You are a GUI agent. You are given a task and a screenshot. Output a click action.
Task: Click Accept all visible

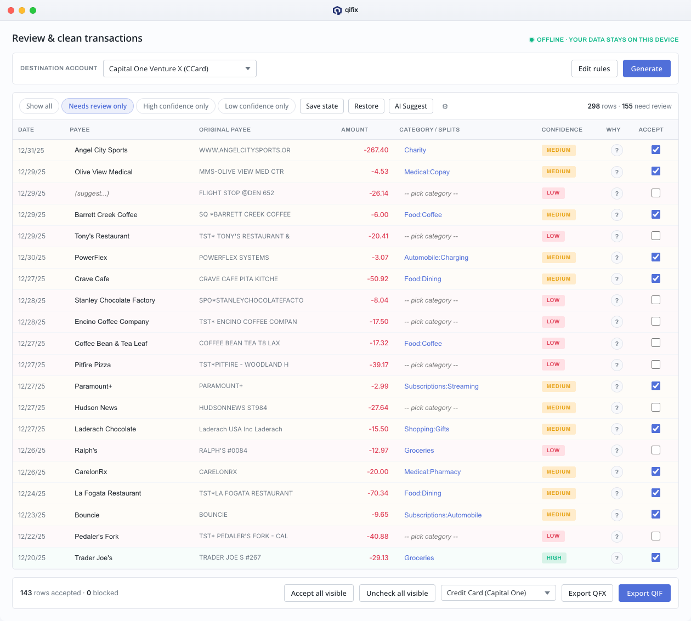tap(319, 593)
